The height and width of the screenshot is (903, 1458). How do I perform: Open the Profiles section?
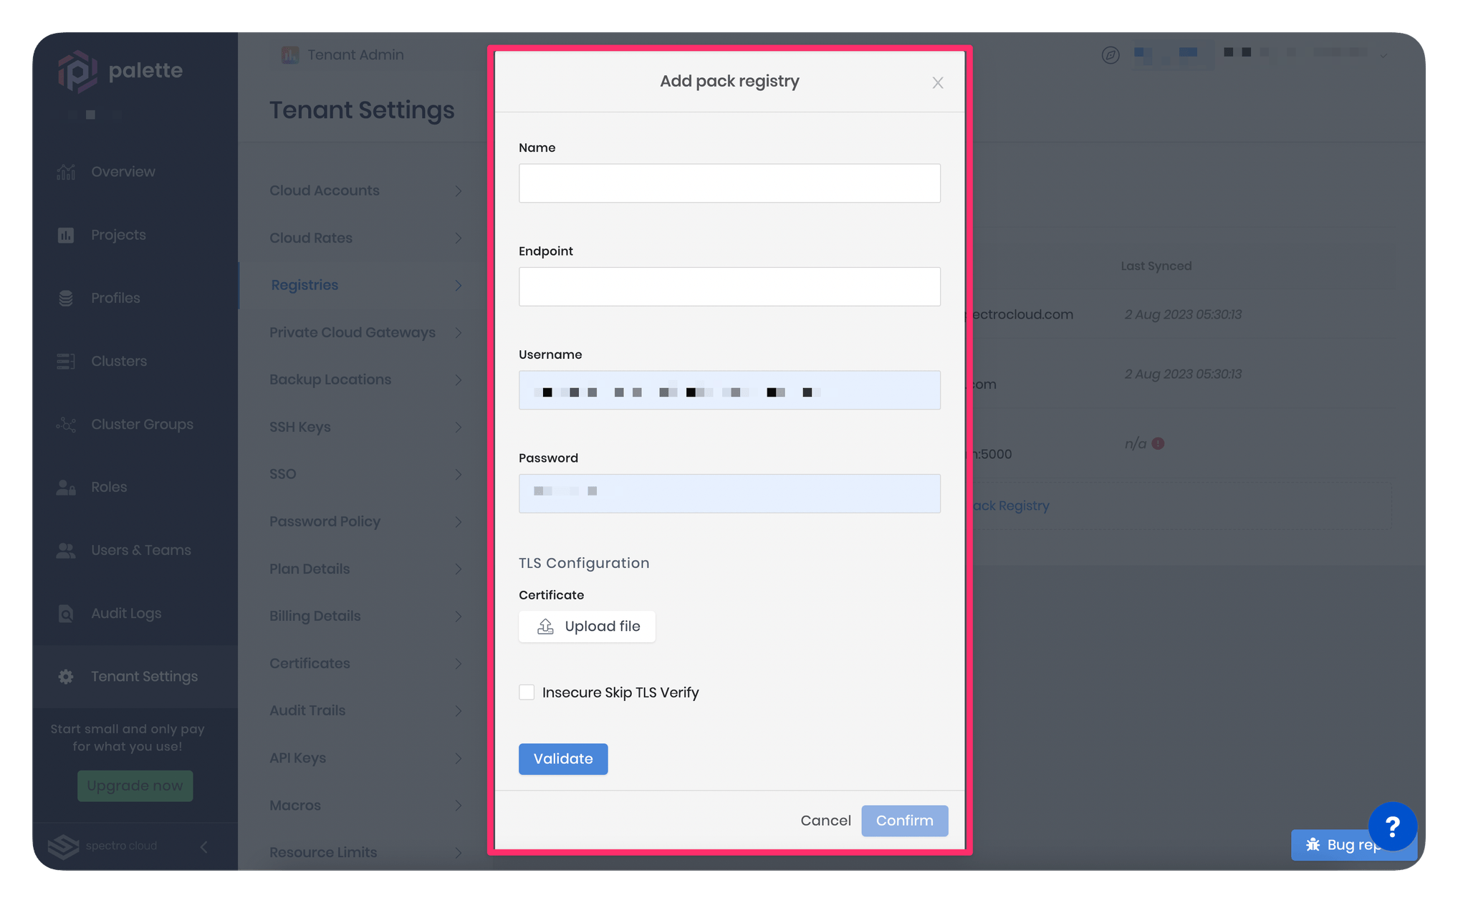[115, 297]
